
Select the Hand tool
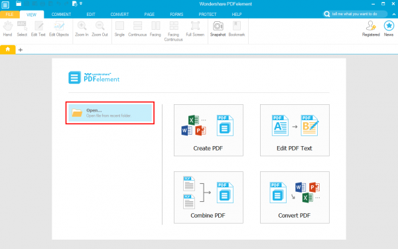click(x=7, y=29)
